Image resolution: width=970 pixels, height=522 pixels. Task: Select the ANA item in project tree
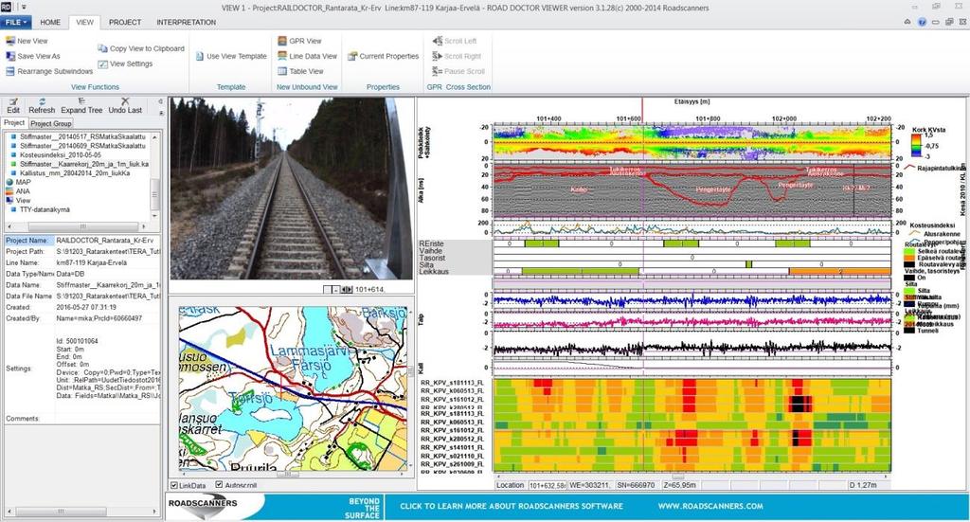point(18,191)
